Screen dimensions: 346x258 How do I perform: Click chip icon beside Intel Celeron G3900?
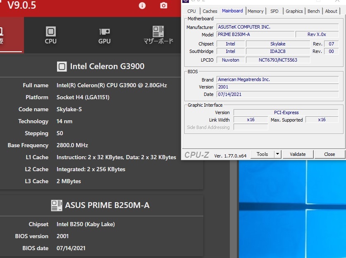(x=62, y=67)
